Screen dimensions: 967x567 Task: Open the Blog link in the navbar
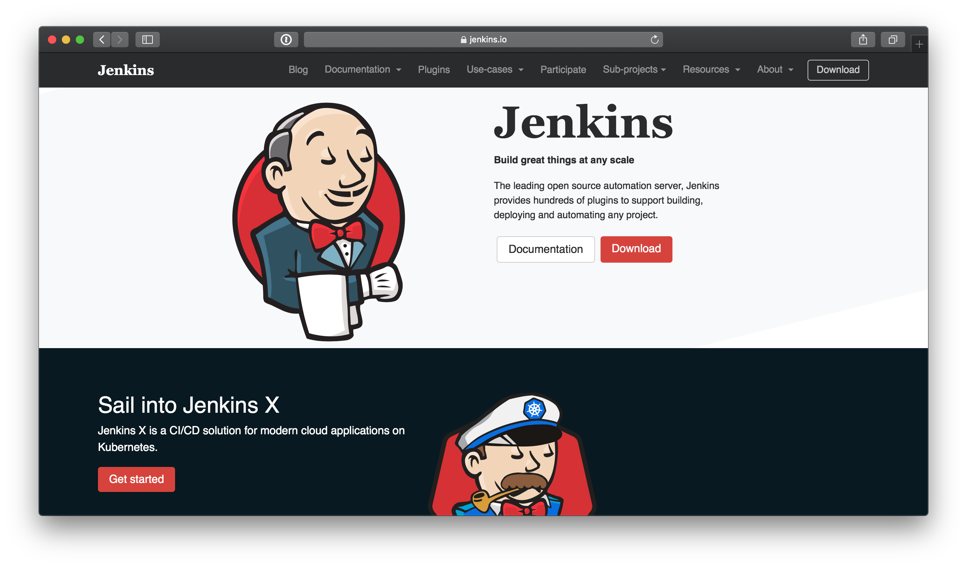coord(298,69)
